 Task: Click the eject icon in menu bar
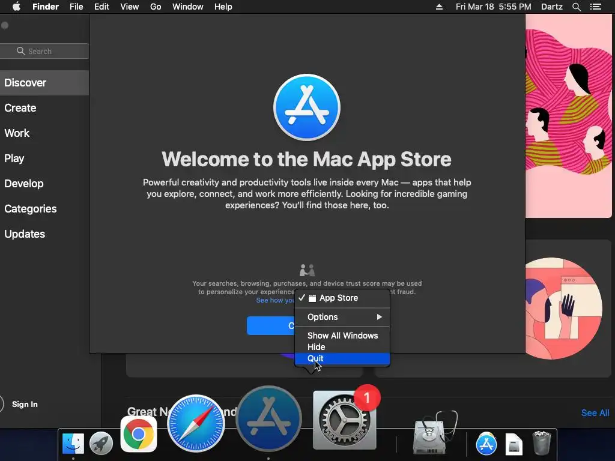click(439, 7)
